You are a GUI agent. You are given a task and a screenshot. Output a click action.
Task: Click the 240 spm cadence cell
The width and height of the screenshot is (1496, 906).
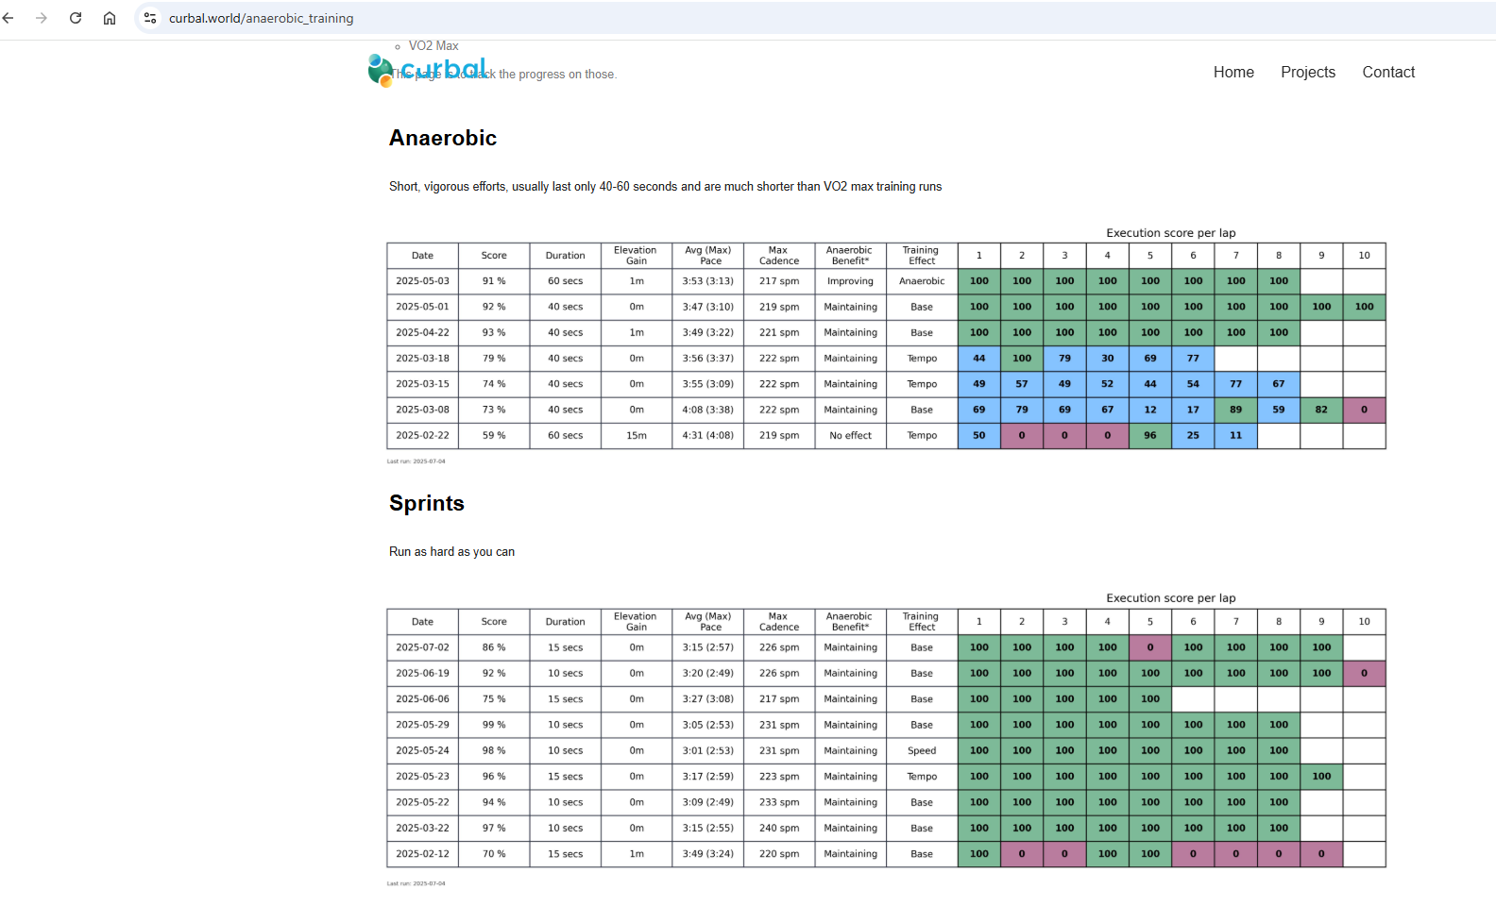[779, 829]
